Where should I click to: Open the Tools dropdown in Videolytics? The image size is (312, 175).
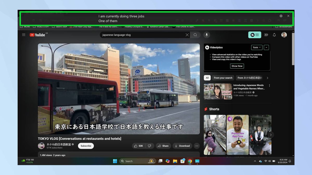[256, 47]
